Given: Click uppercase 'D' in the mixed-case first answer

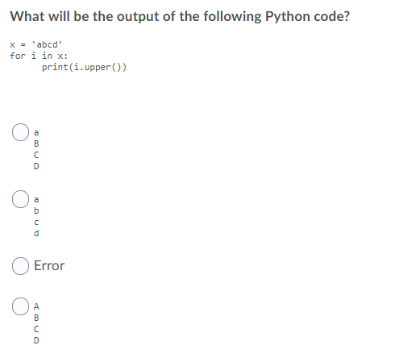Looking at the screenshot, I should pos(36,166).
